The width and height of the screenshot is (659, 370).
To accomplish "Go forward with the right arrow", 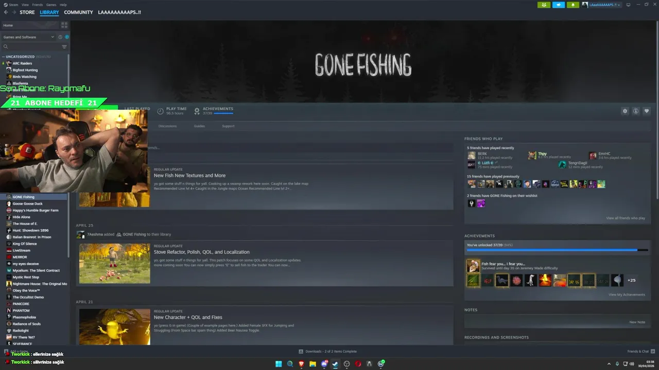I will coord(13,12).
